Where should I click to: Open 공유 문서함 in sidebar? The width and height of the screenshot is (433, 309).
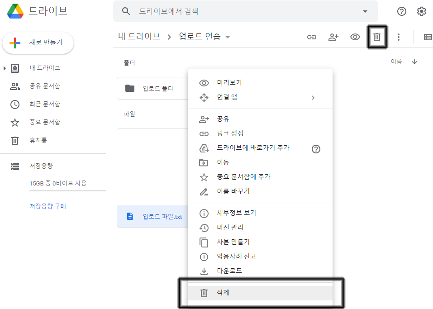pyautogui.click(x=45, y=86)
